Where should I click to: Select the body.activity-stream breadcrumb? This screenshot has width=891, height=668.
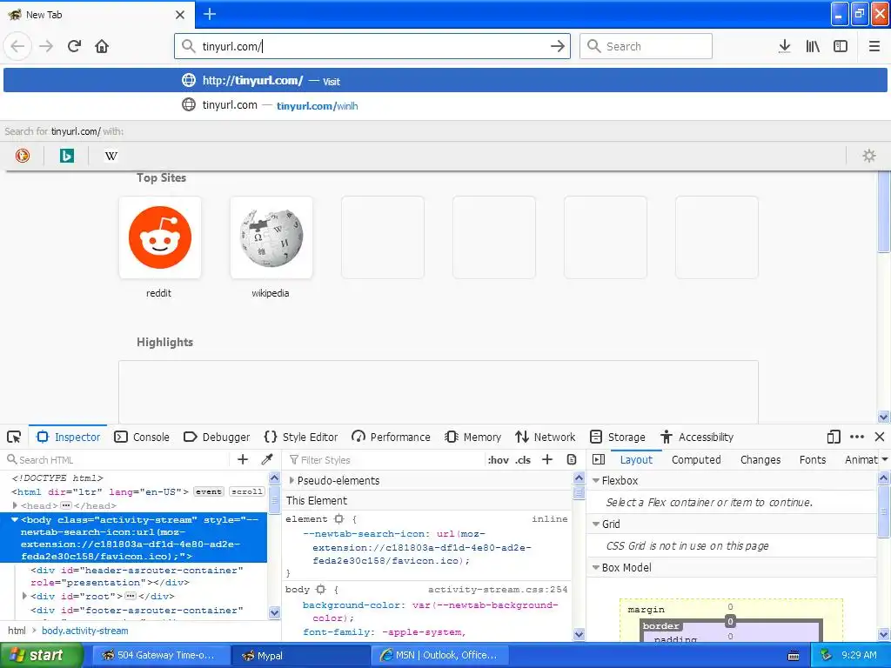84,631
